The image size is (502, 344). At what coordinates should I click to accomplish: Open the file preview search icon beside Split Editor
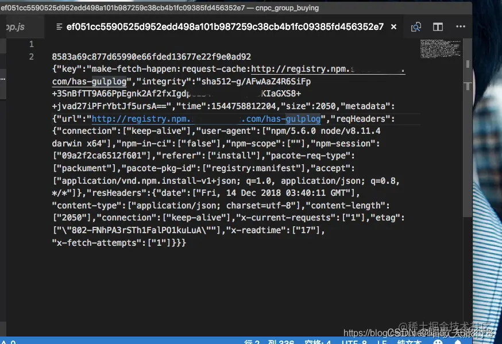pos(416,26)
